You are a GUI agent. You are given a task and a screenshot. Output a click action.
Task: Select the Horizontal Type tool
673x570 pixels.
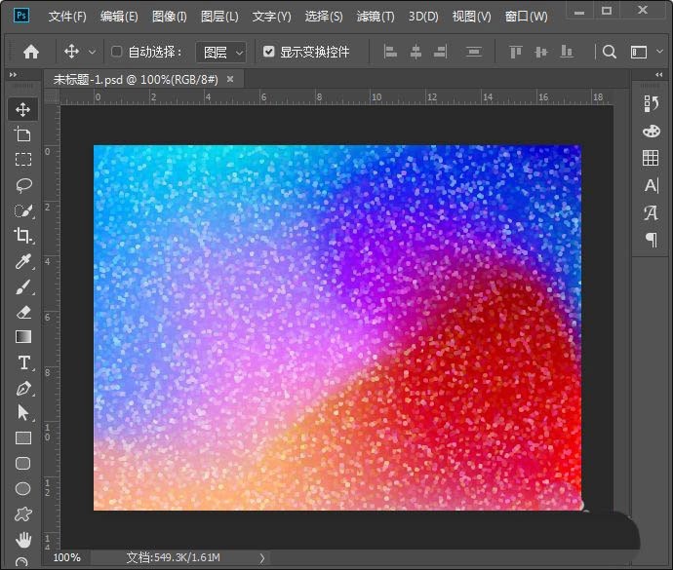(23, 362)
